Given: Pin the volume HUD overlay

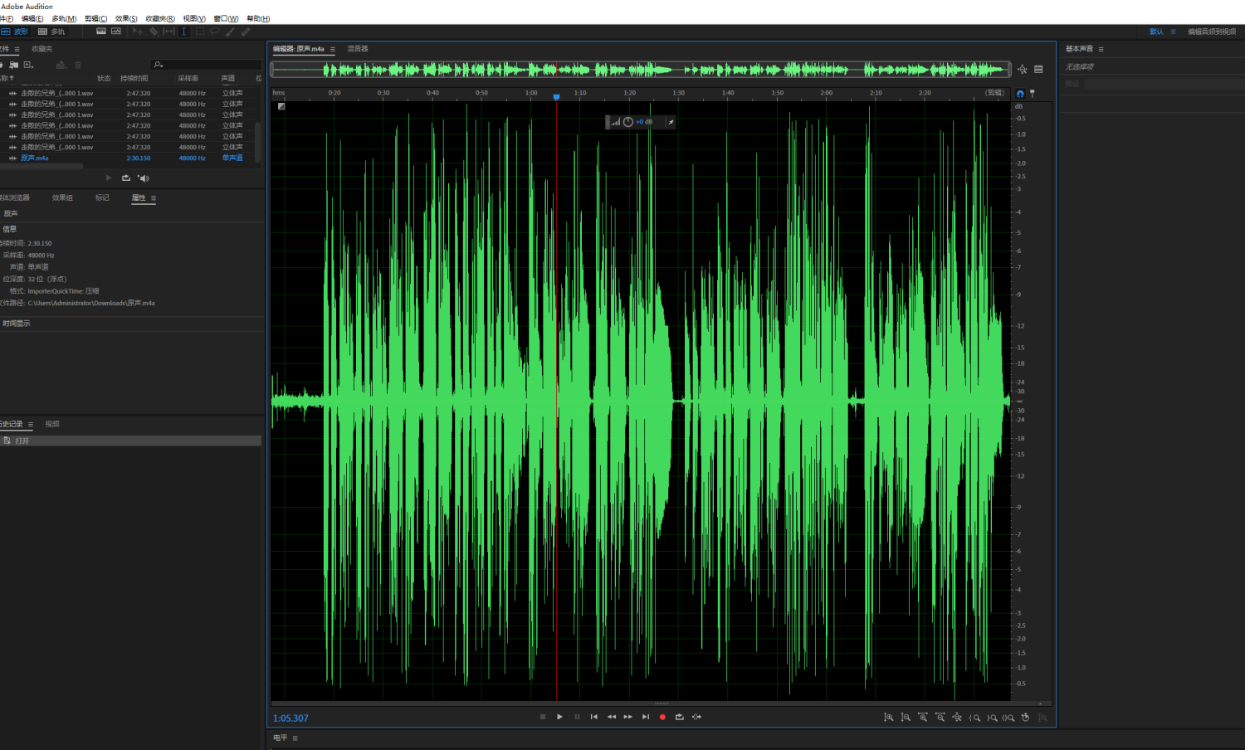Looking at the screenshot, I should pyautogui.click(x=671, y=122).
